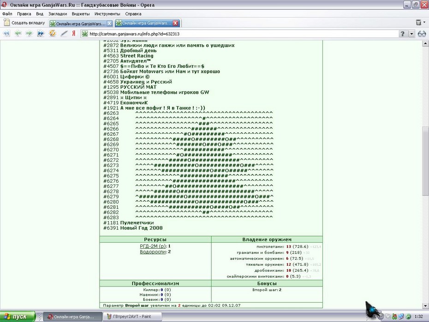Expand the address bar dropdown arrow
Viewport: 429px width, 322px height.
tap(411, 34)
